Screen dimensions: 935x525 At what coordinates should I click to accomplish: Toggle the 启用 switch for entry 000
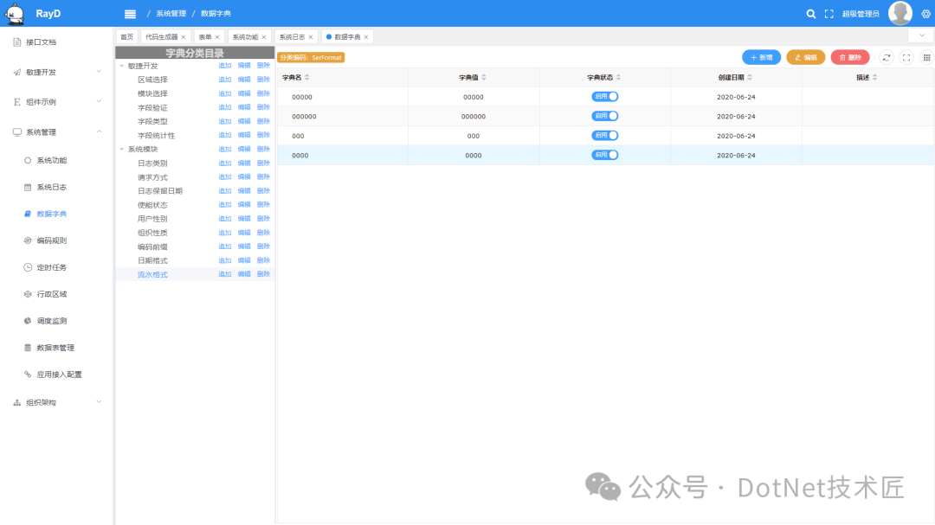604,136
